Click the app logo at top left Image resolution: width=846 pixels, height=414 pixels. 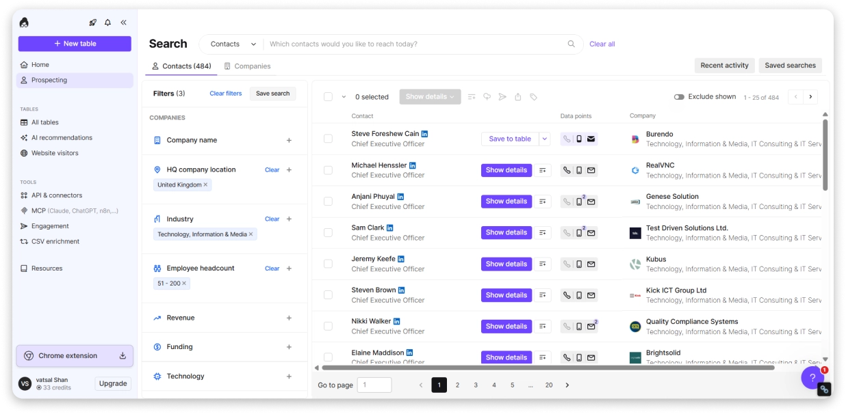coord(25,23)
